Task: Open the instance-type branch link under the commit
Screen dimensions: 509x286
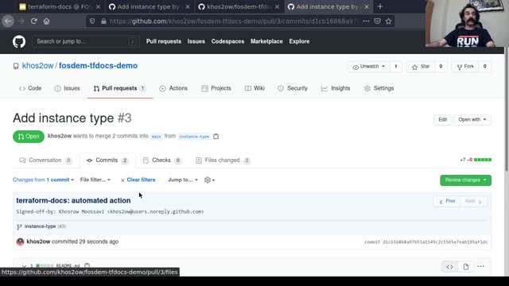Action: (41, 226)
